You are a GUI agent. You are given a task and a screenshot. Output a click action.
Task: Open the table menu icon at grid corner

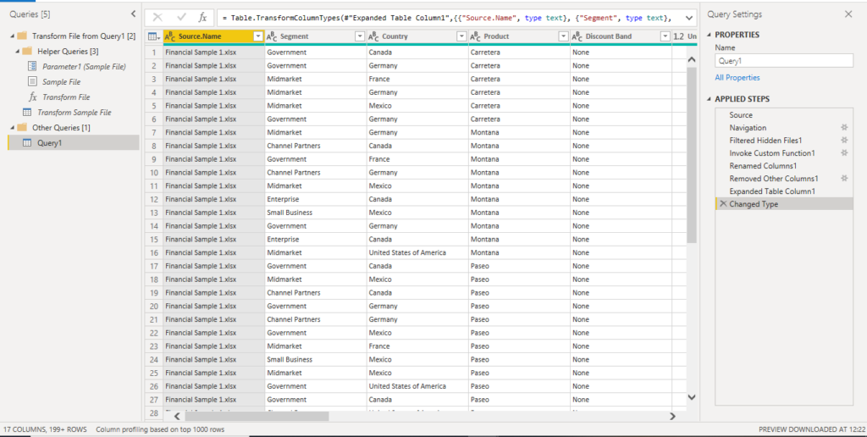[x=154, y=37]
